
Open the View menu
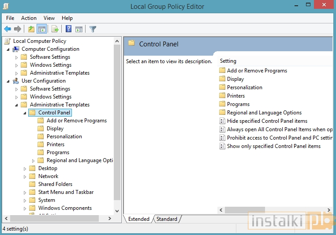click(x=49, y=18)
